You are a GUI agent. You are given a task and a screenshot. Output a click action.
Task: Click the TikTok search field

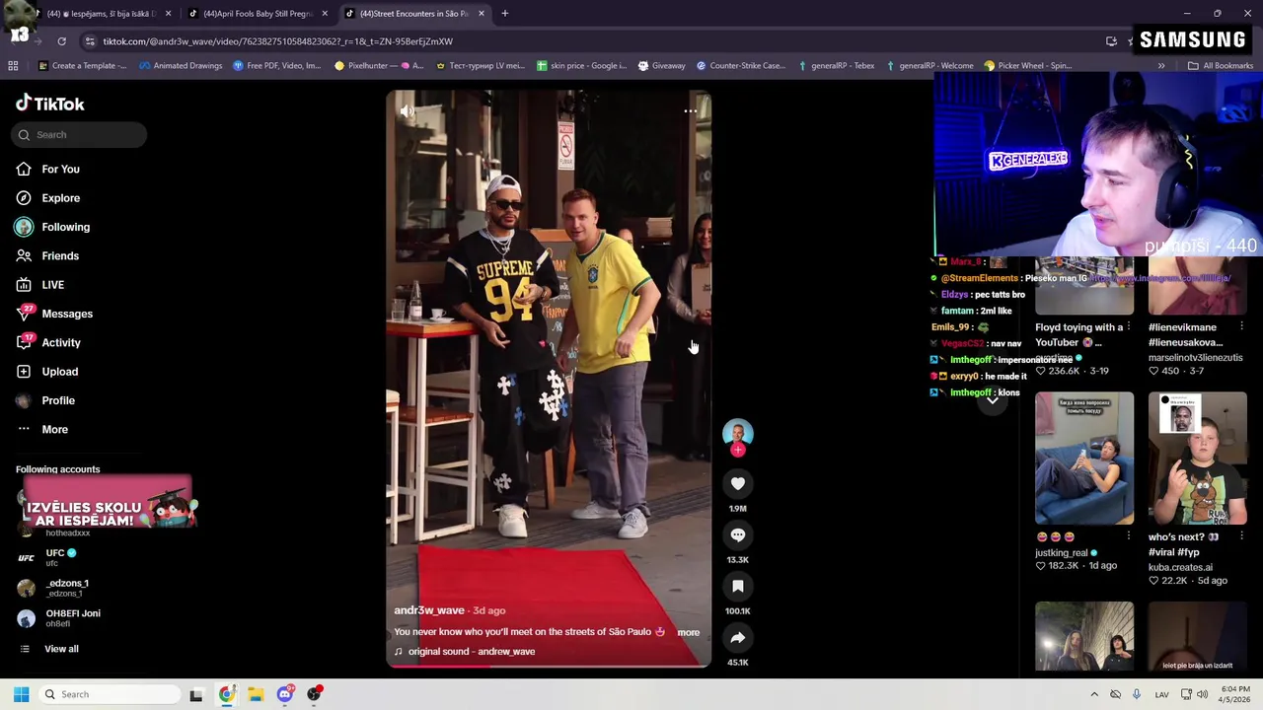[x=80, y=134]
